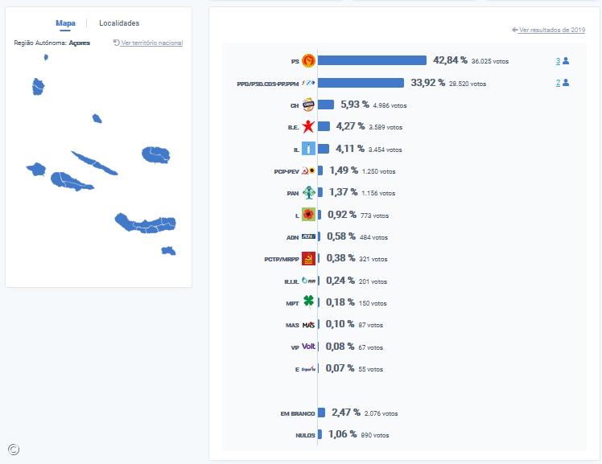
Task: Click the PS percentage result bar
Action: pyautogui.click(x=372, y=60)
